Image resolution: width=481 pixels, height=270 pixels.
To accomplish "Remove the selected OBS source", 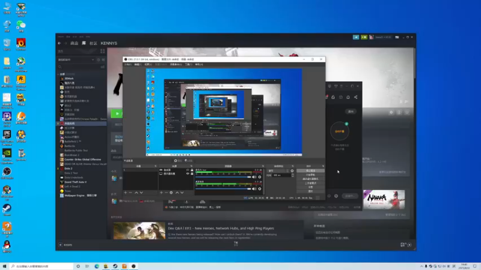I will point(166,193).
